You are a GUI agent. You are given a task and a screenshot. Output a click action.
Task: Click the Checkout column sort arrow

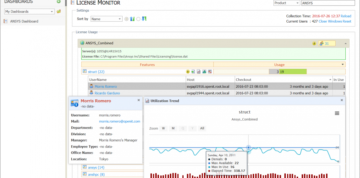330,79
